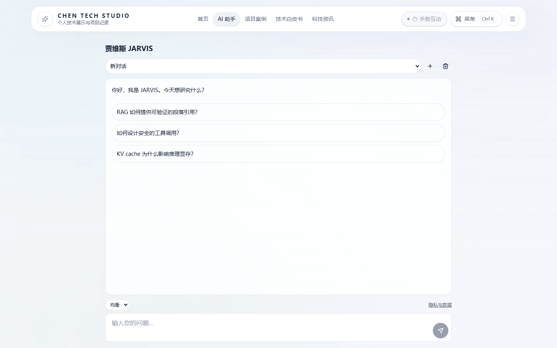Open 项目案例 nav item
The height and width of the screenshot is (348, 557).
256,19
